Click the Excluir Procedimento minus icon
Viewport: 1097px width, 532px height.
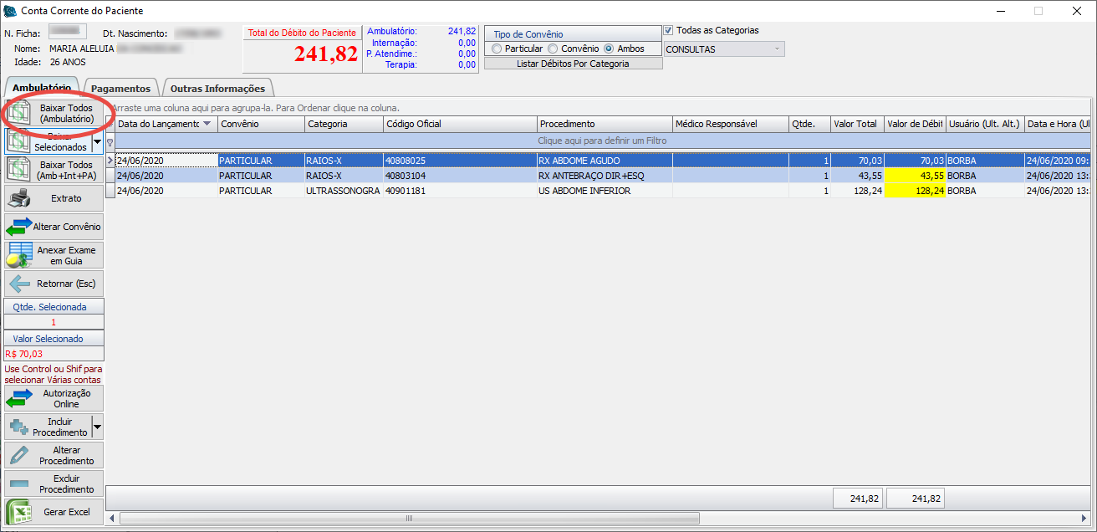[x=19, y=483]
